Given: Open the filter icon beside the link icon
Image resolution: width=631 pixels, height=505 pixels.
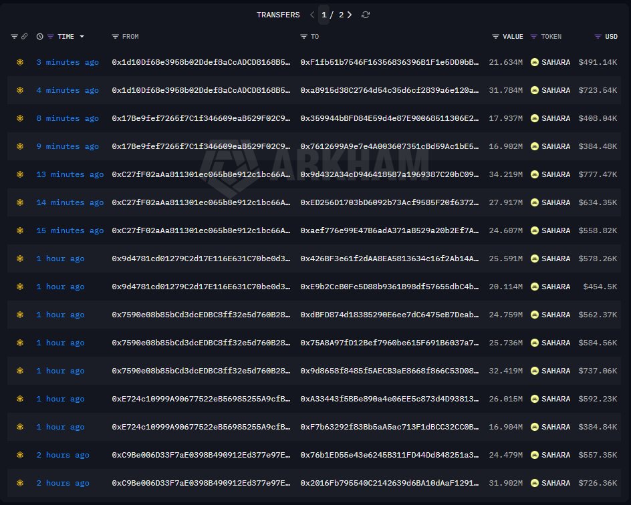Looking at the screenshot, I should point(14,37).
